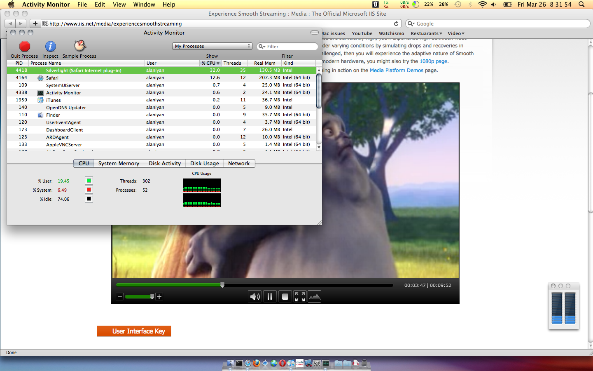Switch to the Disk Usage tab
This screenshot has height=371, width=593.
(205, 163)
